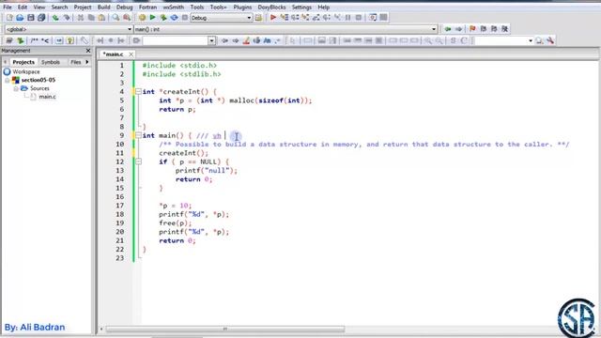Click the Open file icon
The image size is (601, 338).
tap(20, 18)
